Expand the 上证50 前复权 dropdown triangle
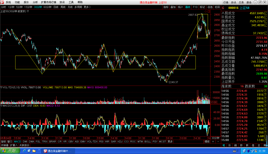The height and width of the screenshot is (154, 268). coord(28,11)
